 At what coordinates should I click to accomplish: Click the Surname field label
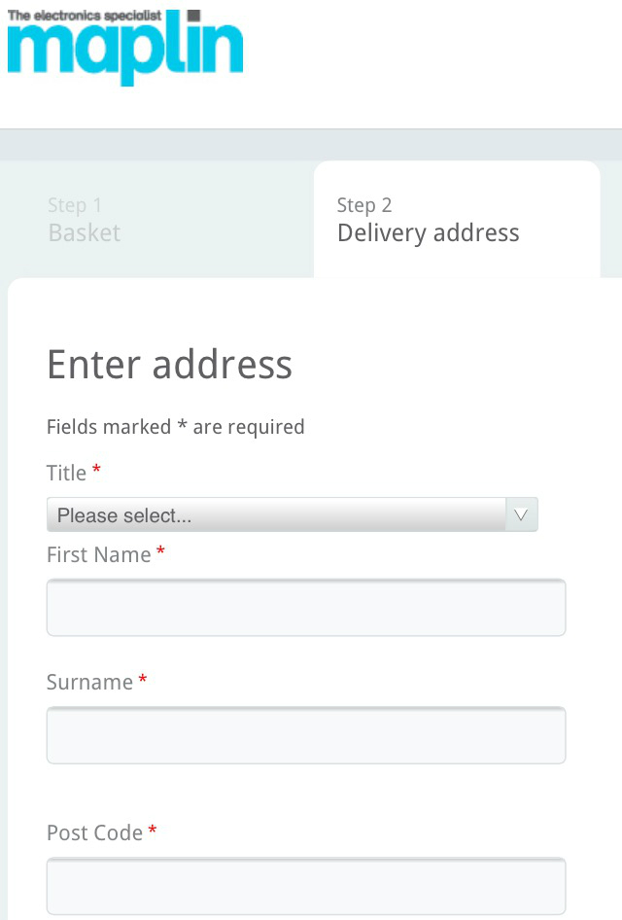[89, 682]
